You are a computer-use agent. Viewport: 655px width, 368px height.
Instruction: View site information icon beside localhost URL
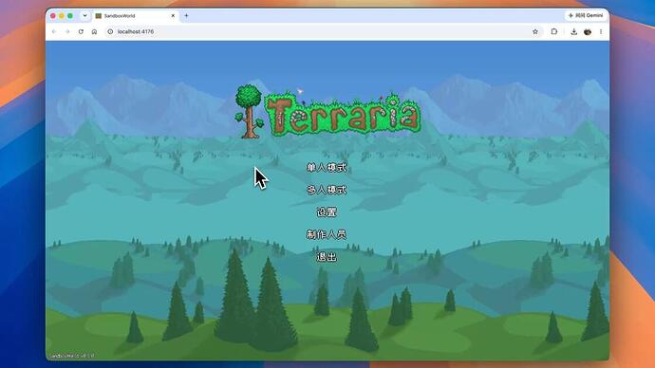coord(110,31)
